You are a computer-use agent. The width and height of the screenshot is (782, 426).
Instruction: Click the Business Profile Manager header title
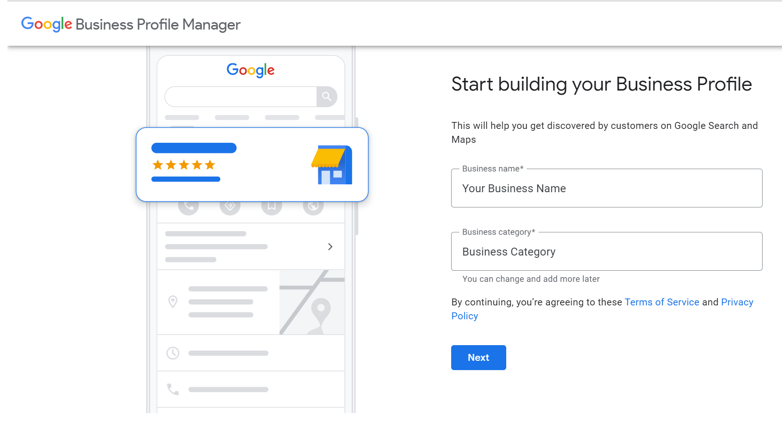click(x=158, y=24)
